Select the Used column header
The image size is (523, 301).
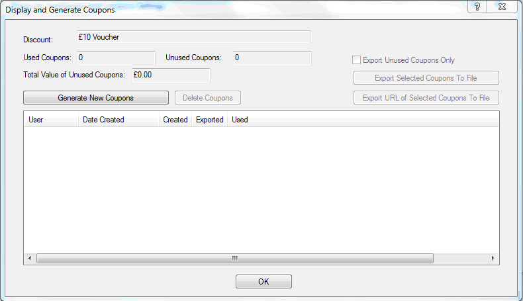pyautogui.click(x=240, y=120)
